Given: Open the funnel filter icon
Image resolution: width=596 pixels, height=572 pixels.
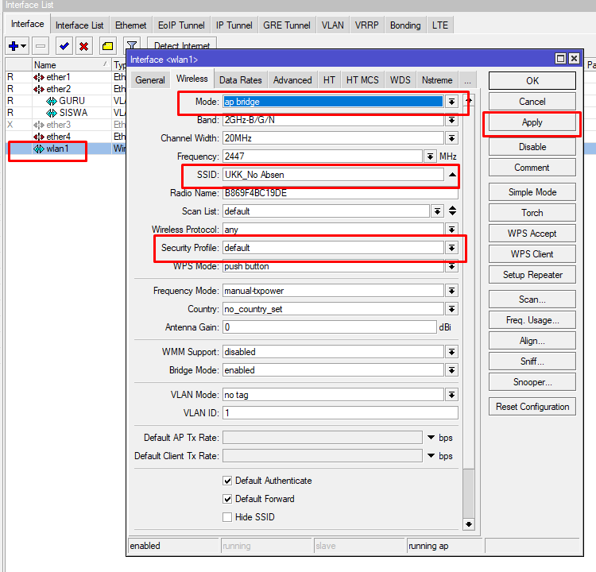Looking at the screenshot, I should point(132,46).
